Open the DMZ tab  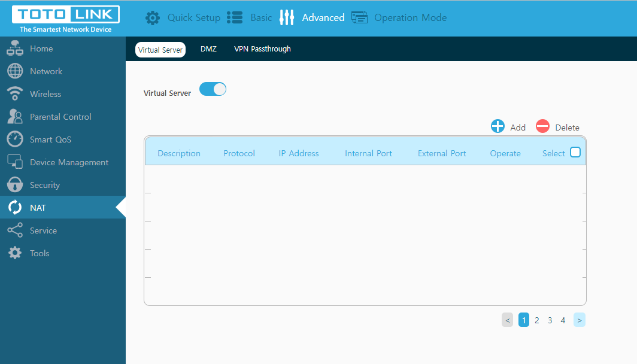[x=208, y=49]
